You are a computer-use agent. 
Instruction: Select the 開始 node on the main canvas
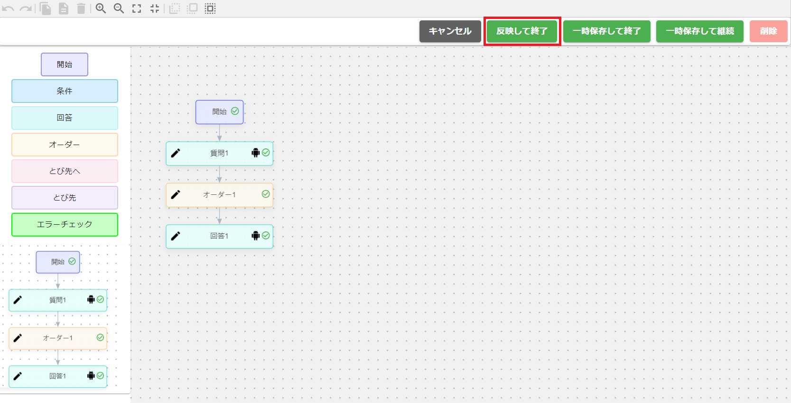coord(219,112)
